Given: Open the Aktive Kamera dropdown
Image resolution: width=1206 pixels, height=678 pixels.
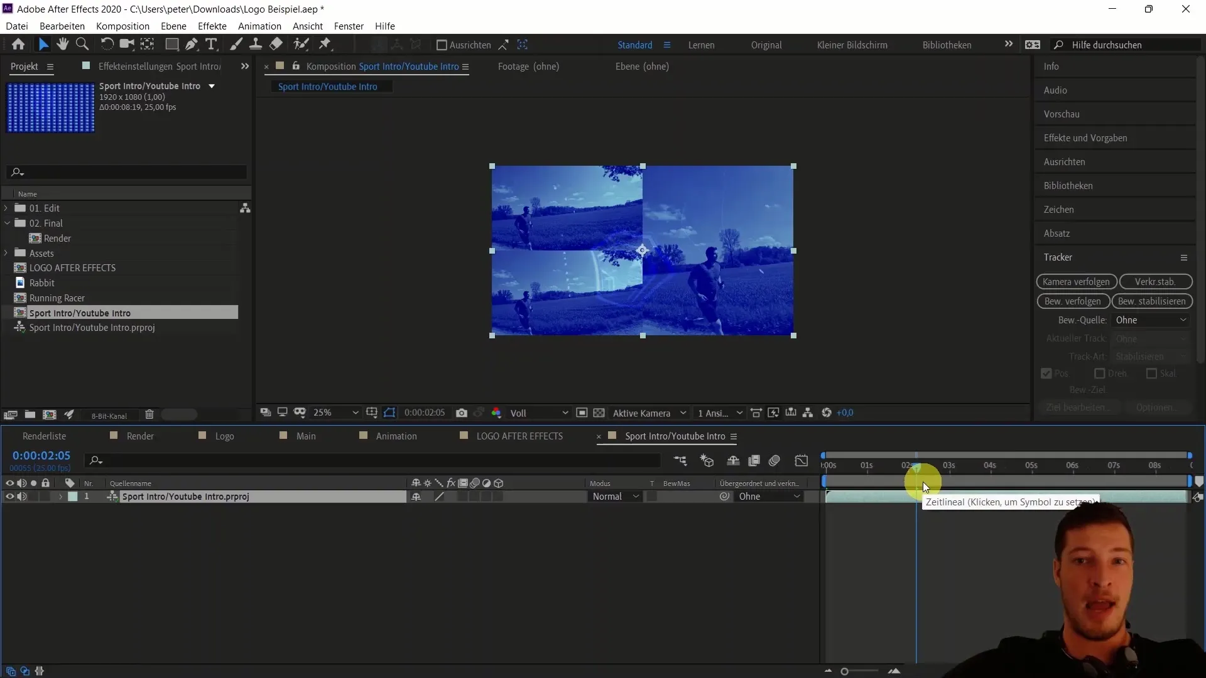Looking at the screenshot, I should pyautogui.click(x=649, y=413).
